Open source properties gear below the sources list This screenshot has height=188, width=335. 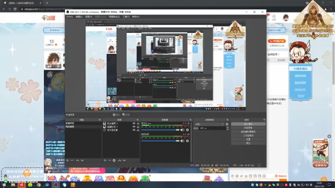click(x=114, y=160)
